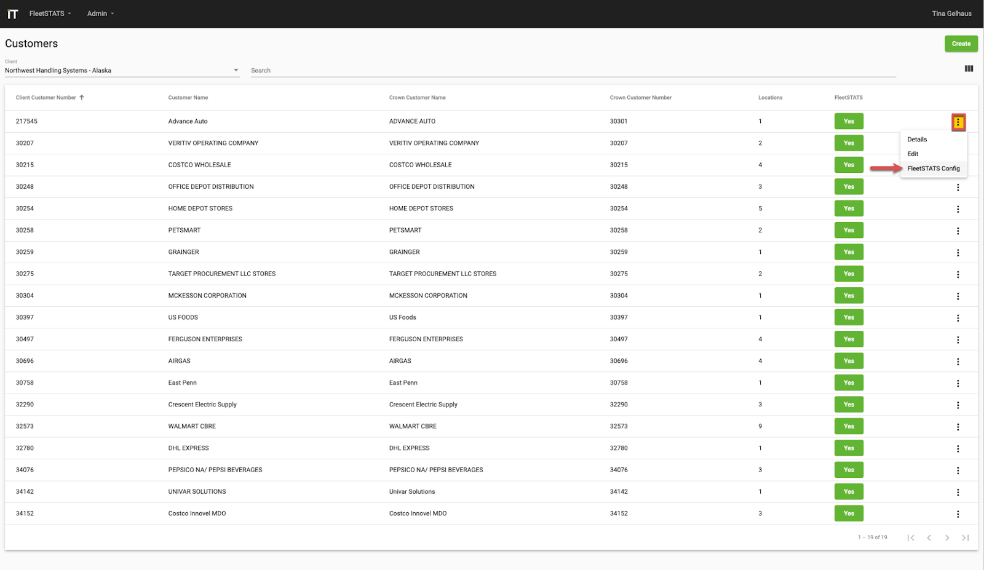The height and width of the screenshot is (570, 984).
Task: Open actions menu for Advance Auto row
Action: 958,122
